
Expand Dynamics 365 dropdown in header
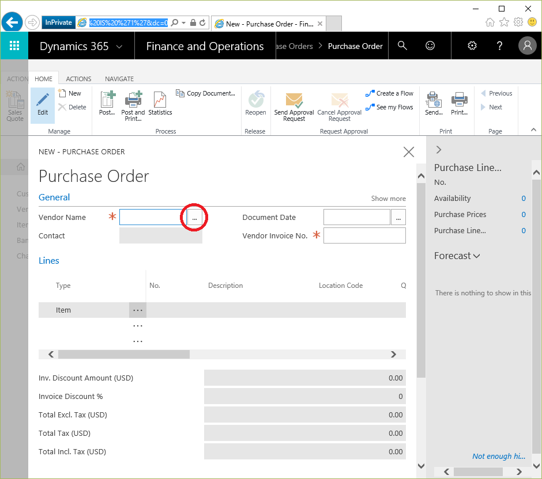[119, 47]
